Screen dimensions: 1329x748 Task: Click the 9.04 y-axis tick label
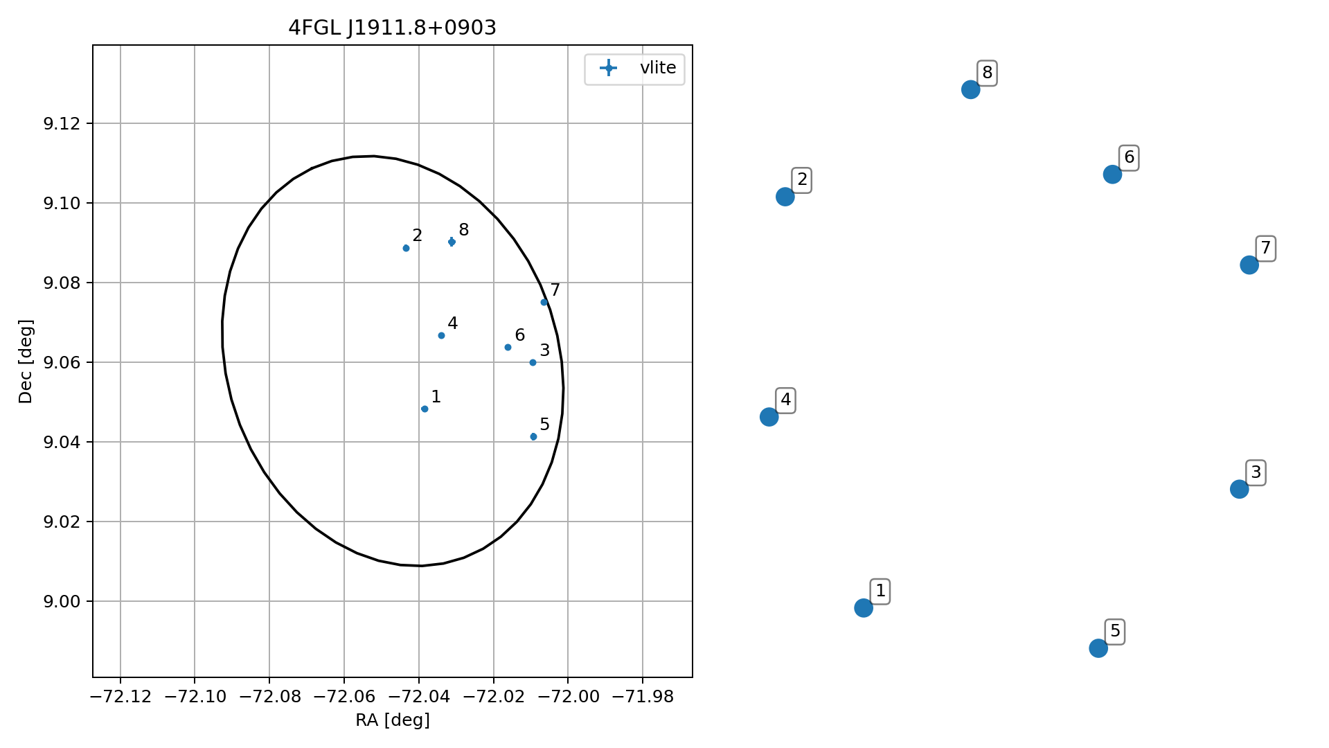62,443
